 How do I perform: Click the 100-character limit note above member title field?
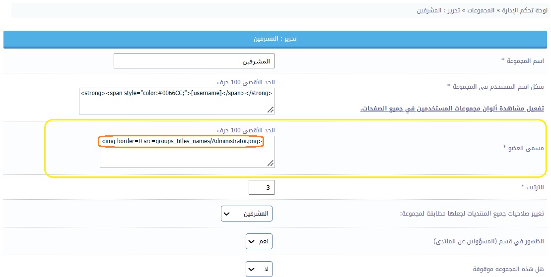(x=246, y=130)
